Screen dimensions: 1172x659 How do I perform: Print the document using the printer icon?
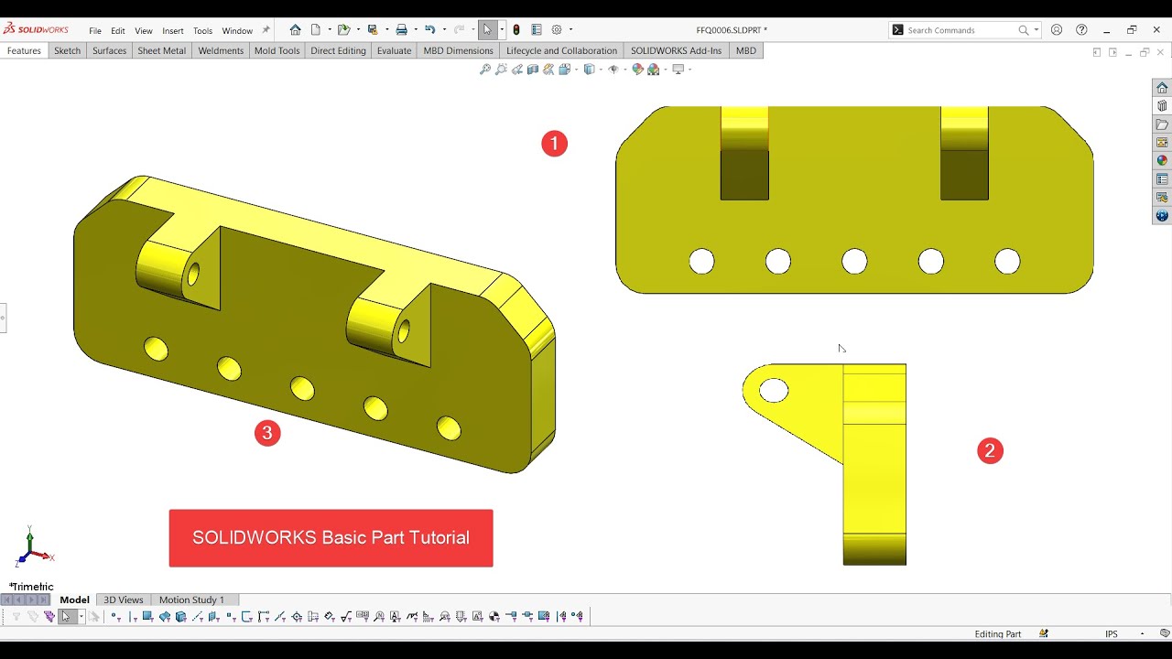point(401,30)
